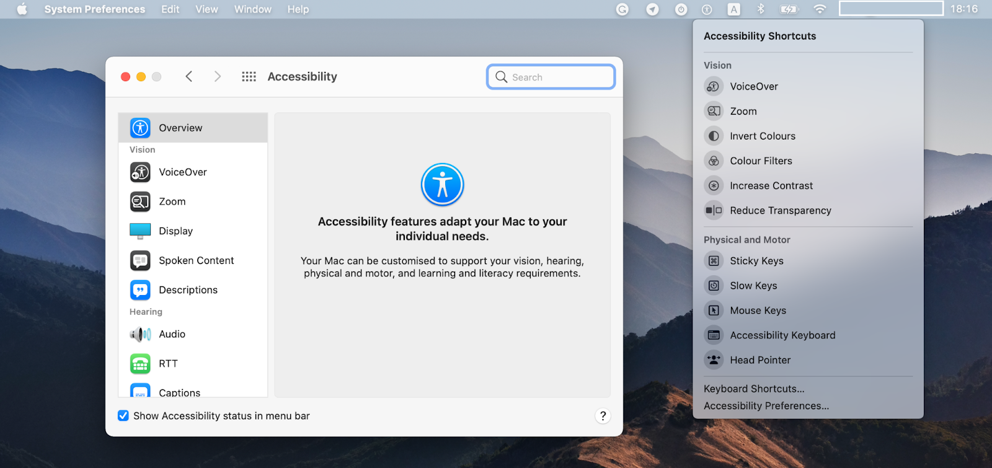This screenshot has width=992, height=468.
Task: Select Descriptions in the sidebar
Action: pyautogui.click(x=193, y=290)
